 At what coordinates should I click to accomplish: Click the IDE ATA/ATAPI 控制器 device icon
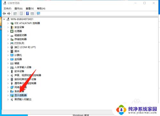[x=12, y=23]
